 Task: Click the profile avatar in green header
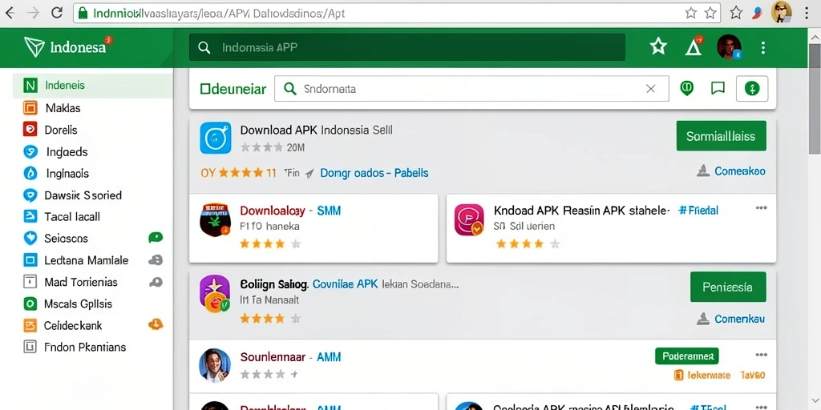coord(728,47)
